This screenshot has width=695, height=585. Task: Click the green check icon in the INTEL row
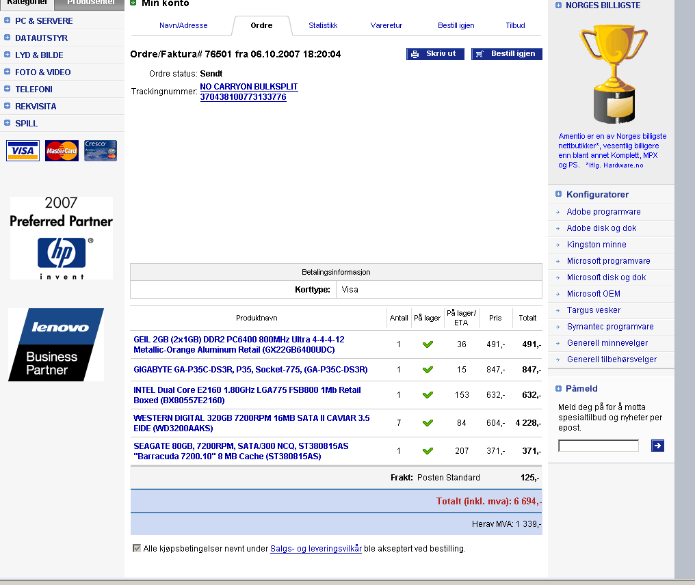(x=428, y=394)
